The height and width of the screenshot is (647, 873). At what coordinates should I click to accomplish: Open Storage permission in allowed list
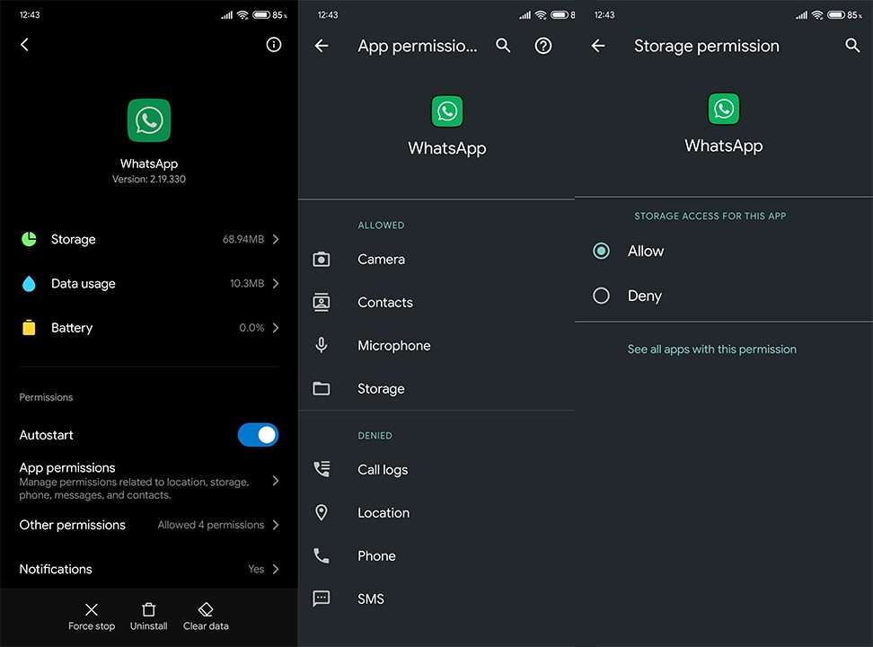pyautogui.click(x=436, y=388)
